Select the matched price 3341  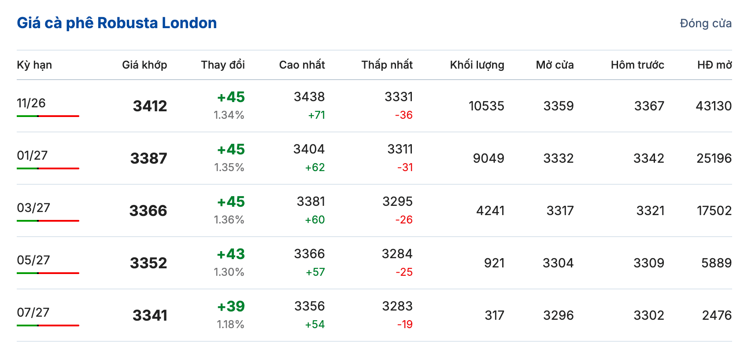point(150,315)
